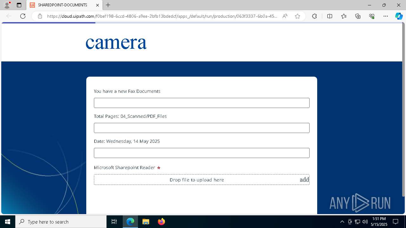
Task: Click the 'Drop file to upload here' area
Action: [197, 180]
